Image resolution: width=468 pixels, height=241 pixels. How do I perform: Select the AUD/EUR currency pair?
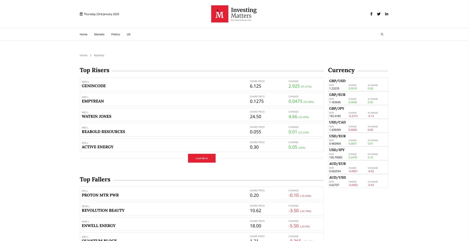click(x=358, y=167)
